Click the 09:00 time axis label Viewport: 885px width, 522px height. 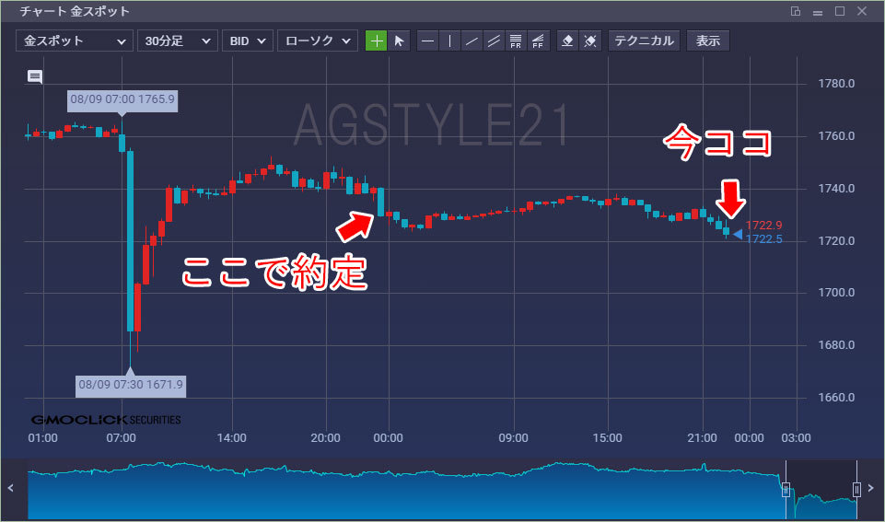(514, 438)
